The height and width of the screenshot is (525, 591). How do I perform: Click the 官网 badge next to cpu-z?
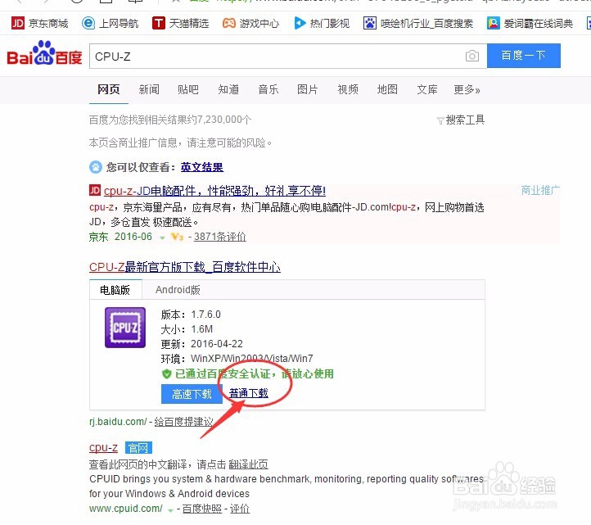tap(138, 448)
